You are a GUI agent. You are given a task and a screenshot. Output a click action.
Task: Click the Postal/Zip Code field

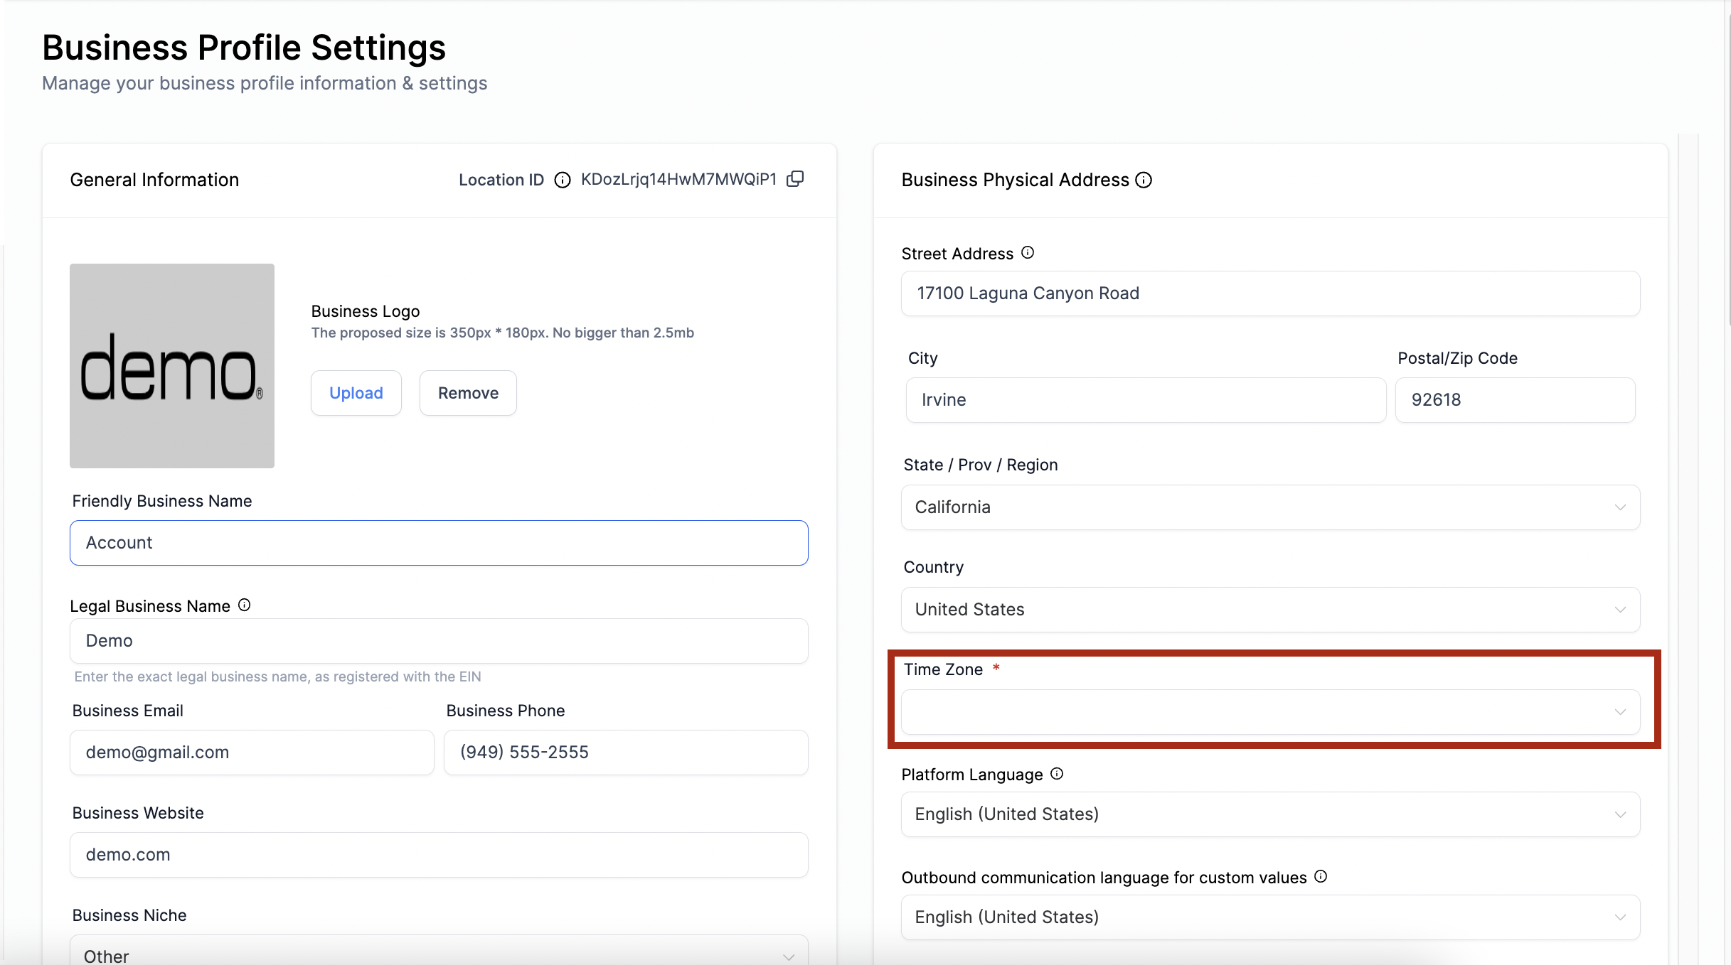pos(1515,400)
